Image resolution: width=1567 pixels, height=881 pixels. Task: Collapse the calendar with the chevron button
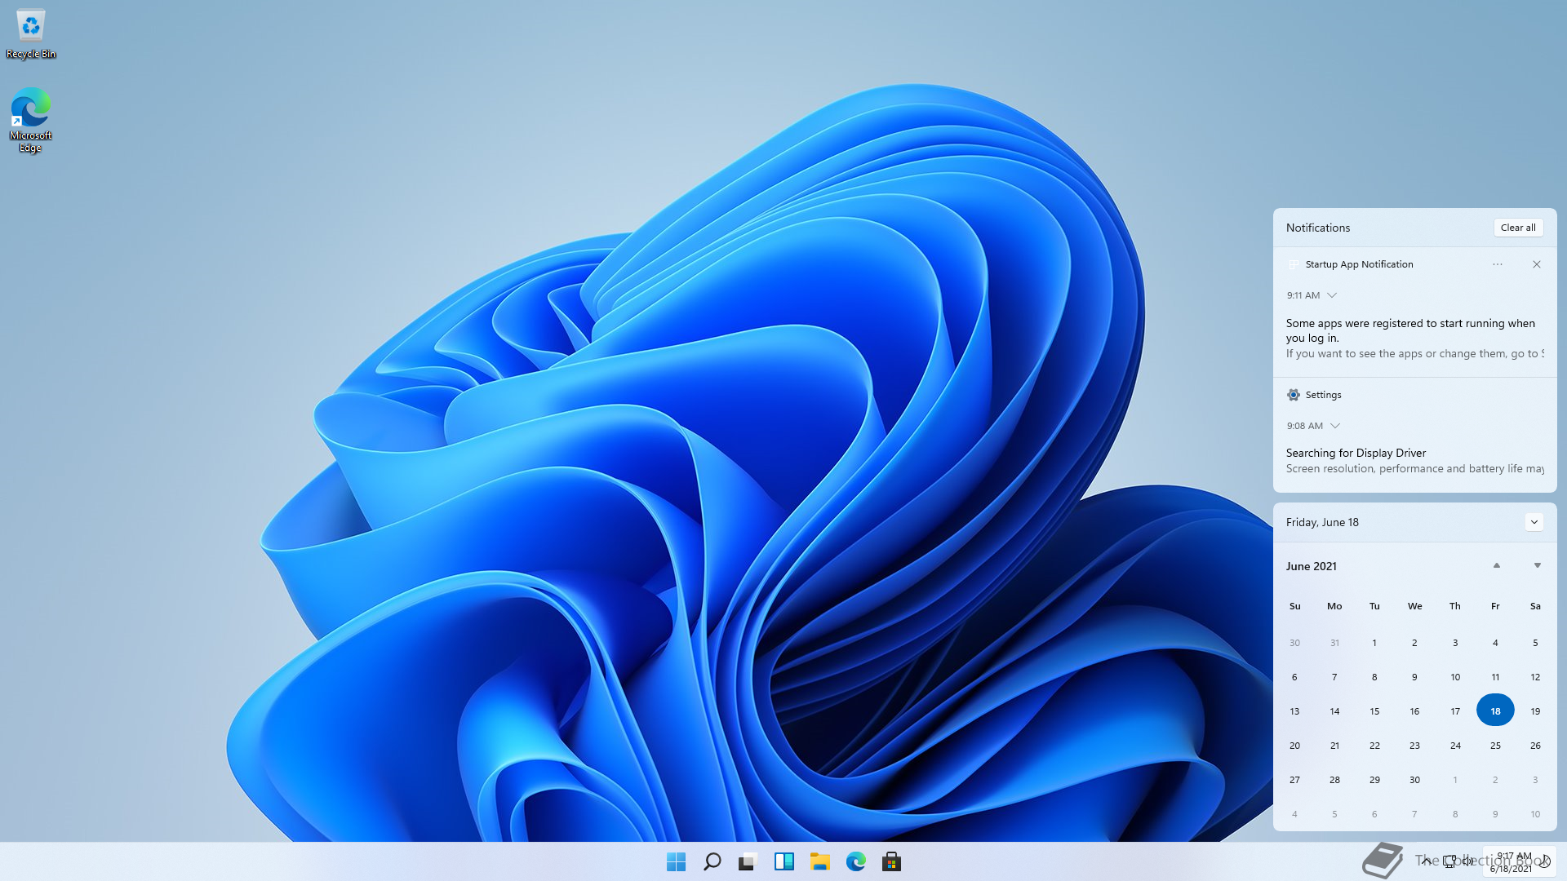click(1534, 522)
